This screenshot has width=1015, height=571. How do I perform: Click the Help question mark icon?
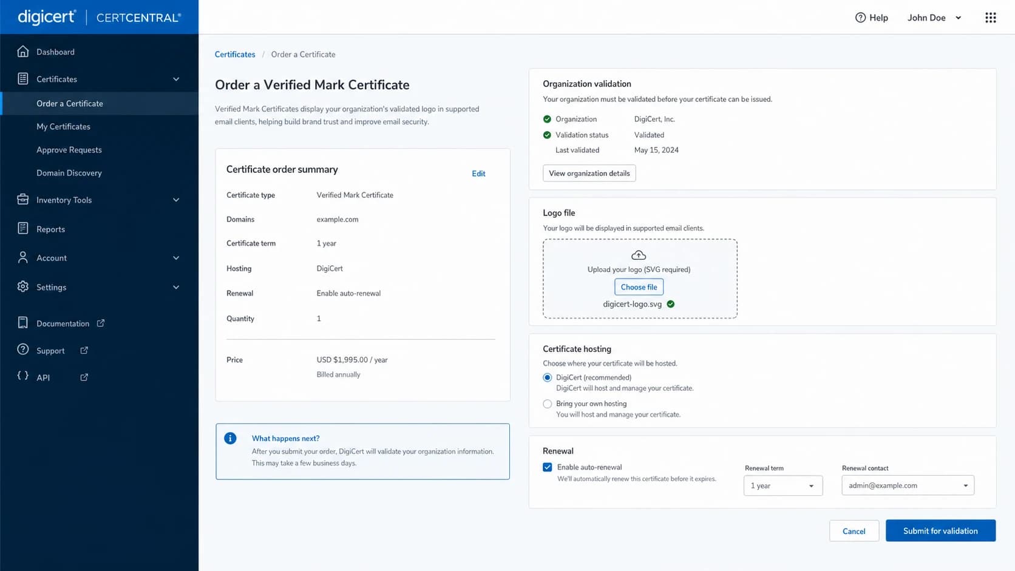860,18
